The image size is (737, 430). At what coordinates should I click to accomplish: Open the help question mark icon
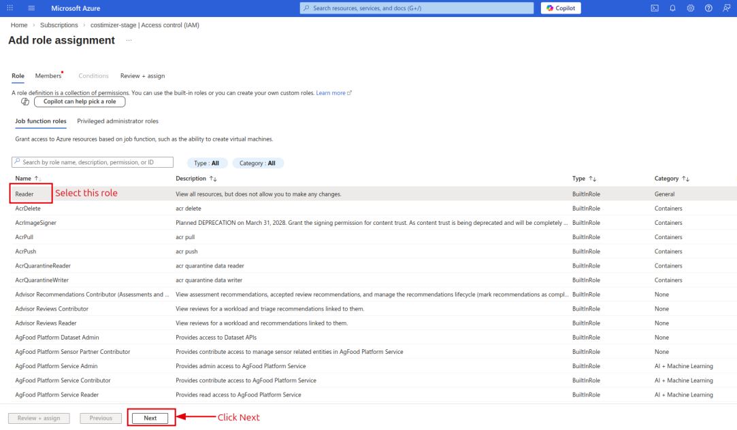pos(708,8)
